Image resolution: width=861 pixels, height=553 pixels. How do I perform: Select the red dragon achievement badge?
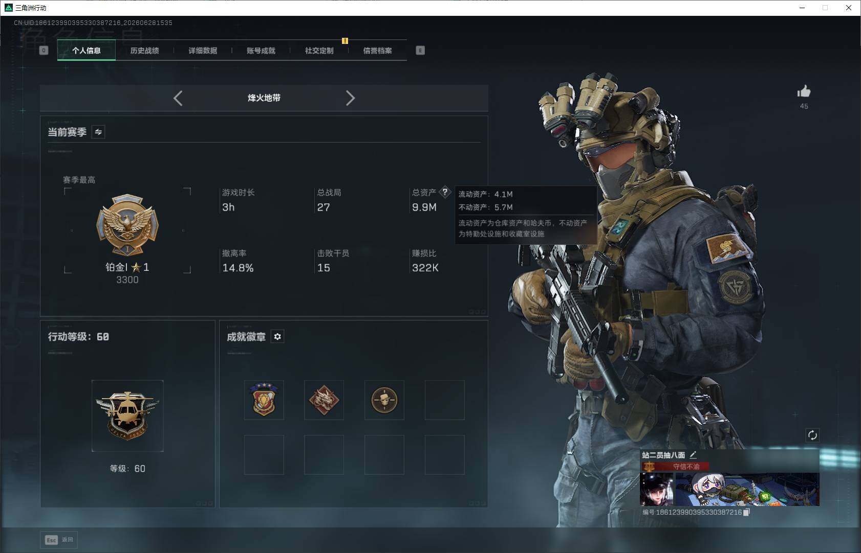324,400
